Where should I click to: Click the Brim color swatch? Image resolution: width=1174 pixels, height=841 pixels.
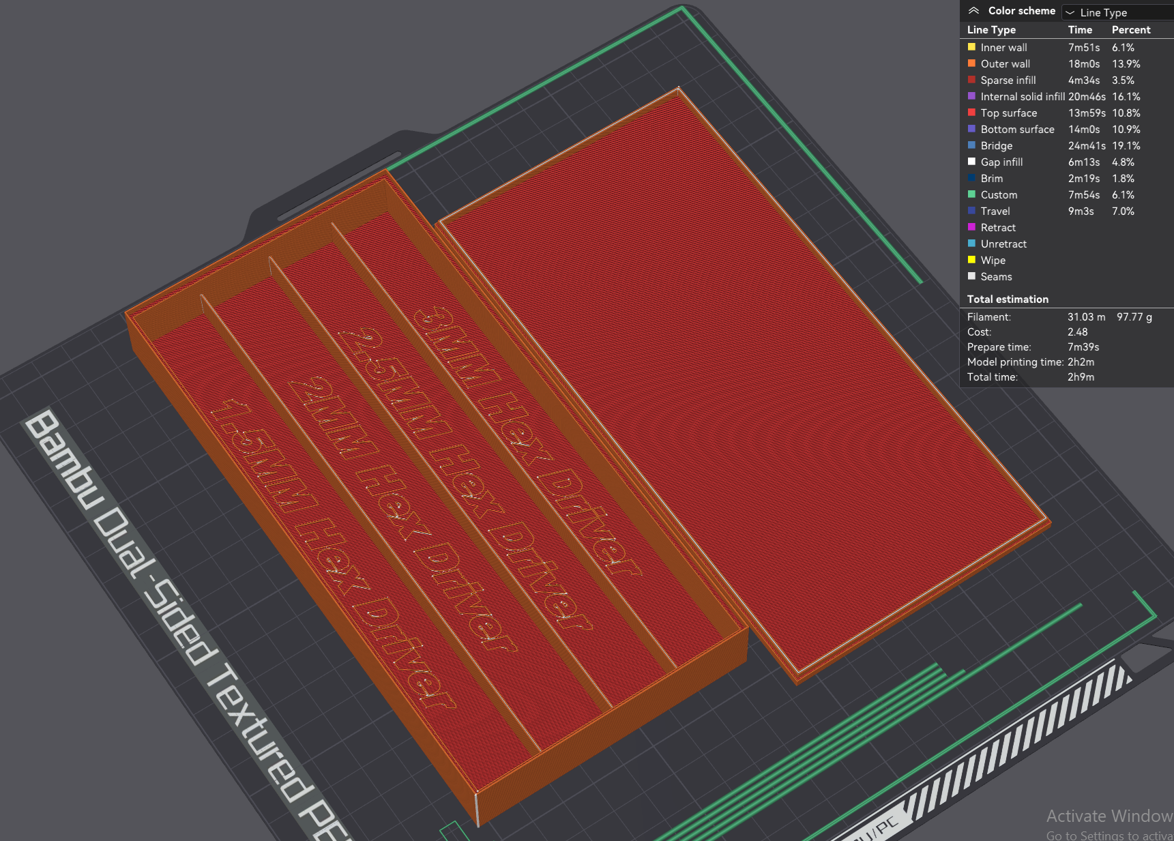click(971, 178)
